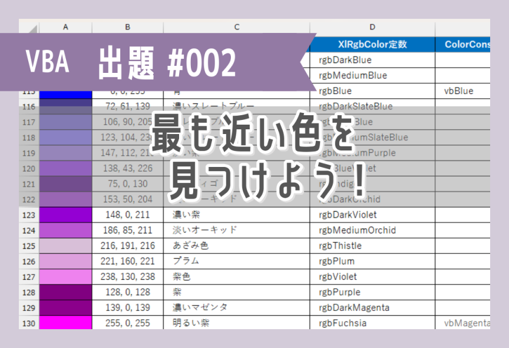This screenshot has width=509, height=348.
Task: Click the dark violet swatch in row 123
Action: pyautogui.click(x=65, y=215)
